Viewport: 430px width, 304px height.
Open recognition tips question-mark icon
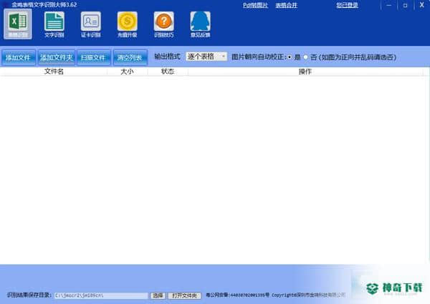click(163, 24)
